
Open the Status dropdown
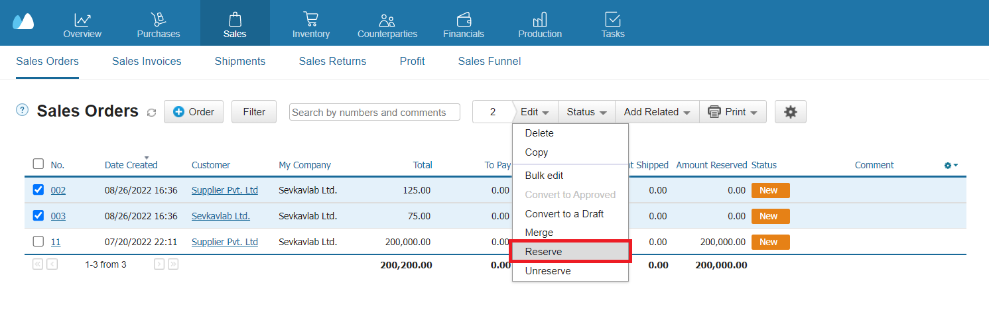[586, 112]
